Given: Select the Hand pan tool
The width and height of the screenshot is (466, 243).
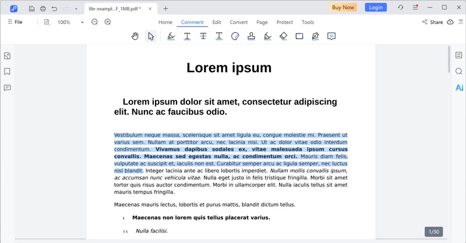Looking at the screenshot, I should [x=135, y=36].
